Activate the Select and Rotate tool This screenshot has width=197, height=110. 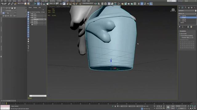point(41,4)
